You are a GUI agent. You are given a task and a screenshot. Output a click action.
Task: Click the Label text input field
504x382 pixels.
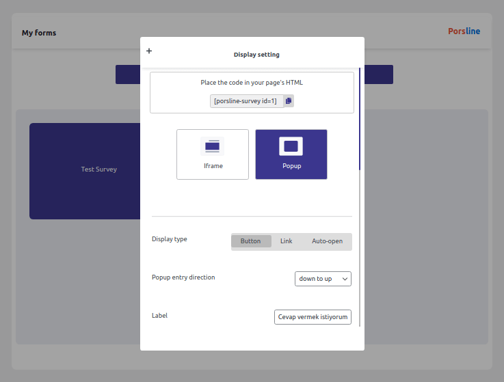point(313,317)
